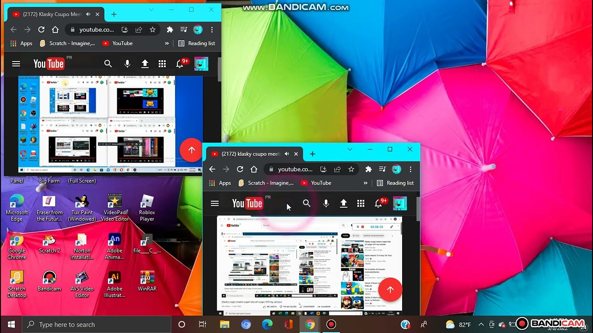Start voice search in the lower-right window

[326, 203]
